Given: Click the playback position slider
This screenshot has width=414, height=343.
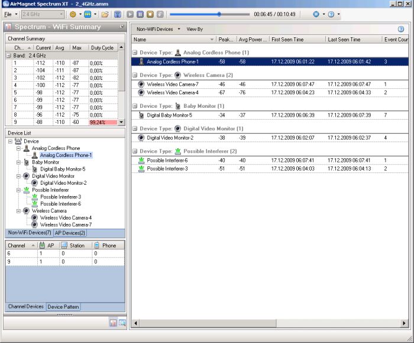Looking at the screenshot, I should point(219,14).
